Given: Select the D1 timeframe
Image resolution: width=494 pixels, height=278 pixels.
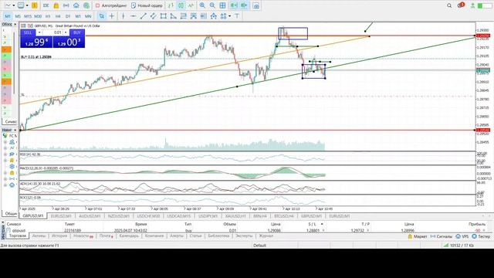Looking at the screenshot, I should [68, 15].
